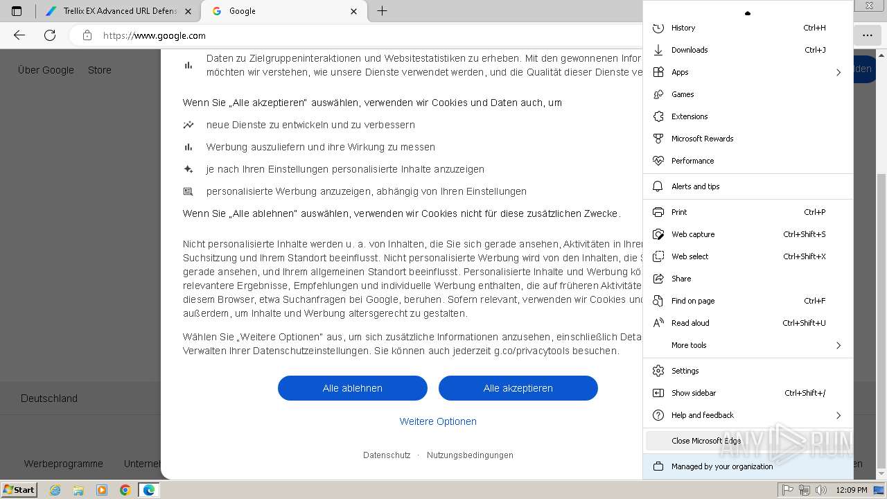The image size is (887, 499).
Task: Click the History clock icon
Action: pyautogui.click(x=658, y=28)
